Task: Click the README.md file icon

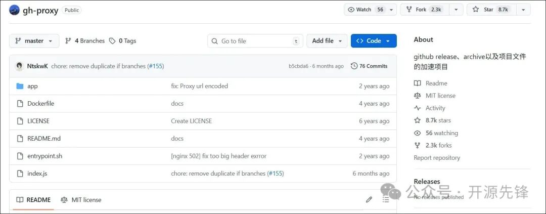Action: 20,139
